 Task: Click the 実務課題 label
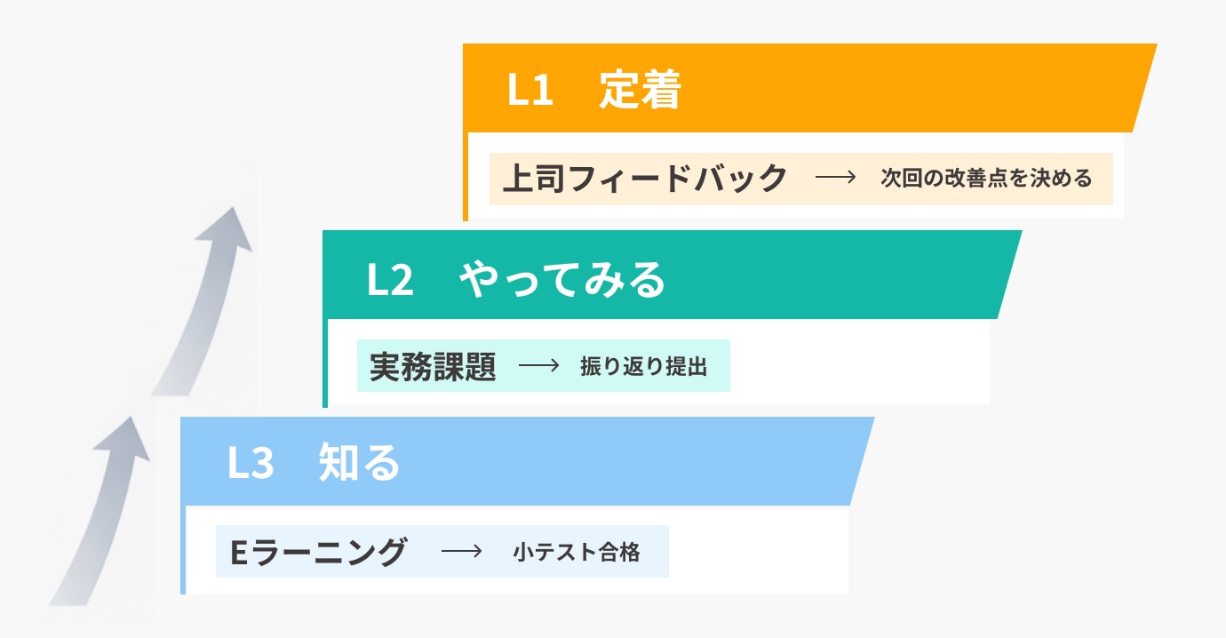tap(433, 366)
